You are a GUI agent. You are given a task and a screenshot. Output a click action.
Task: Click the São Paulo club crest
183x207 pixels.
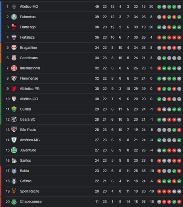pos(14,130)
